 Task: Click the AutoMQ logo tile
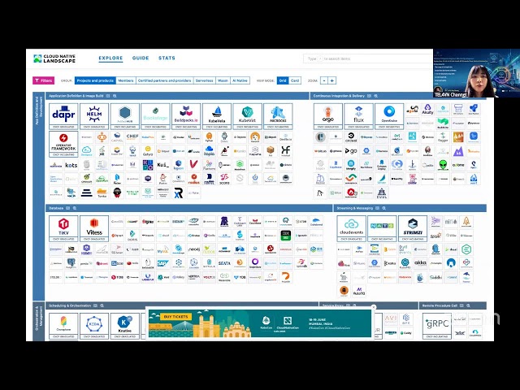(x=359, y=291)
